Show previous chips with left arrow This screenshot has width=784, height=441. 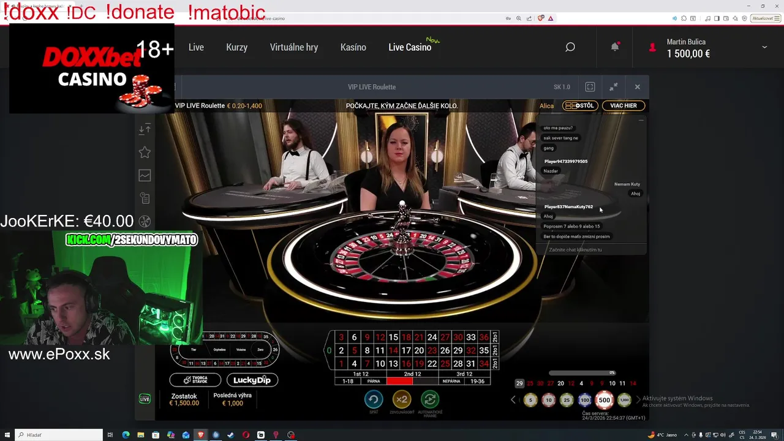click(513, 400)
